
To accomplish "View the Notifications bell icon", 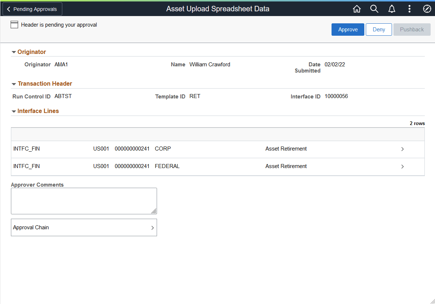I will pos(392,9).
